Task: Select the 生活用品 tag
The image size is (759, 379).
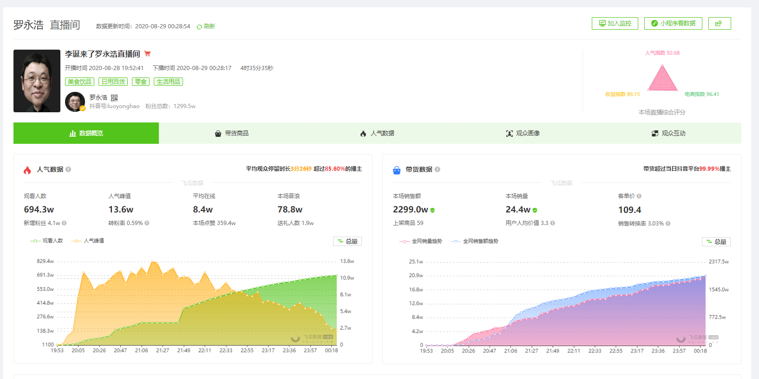Action: click(168, 82)
